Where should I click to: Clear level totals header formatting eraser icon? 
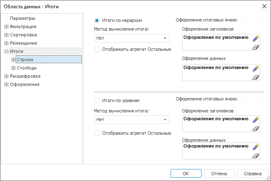pyautogui.click(x=256, y=129)
